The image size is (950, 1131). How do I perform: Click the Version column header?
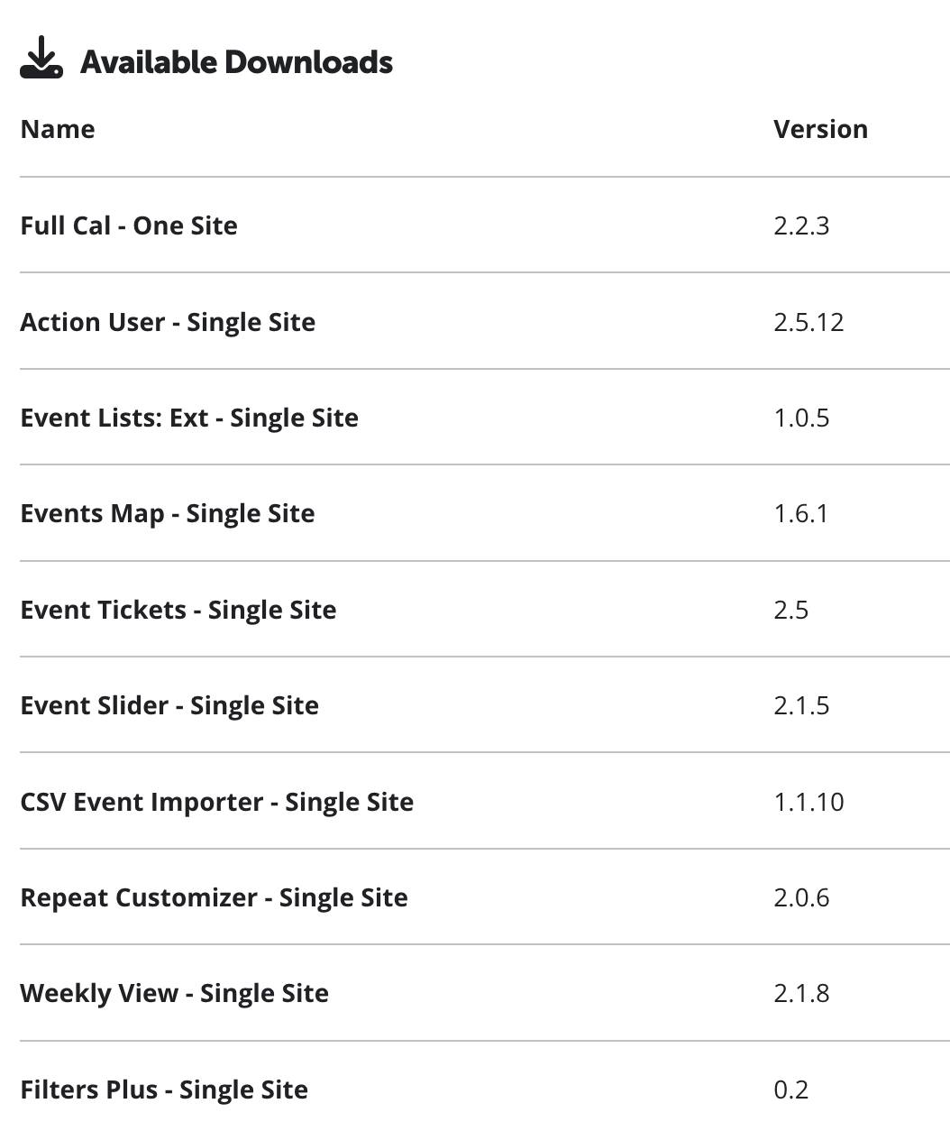click(x=820, y=129)
